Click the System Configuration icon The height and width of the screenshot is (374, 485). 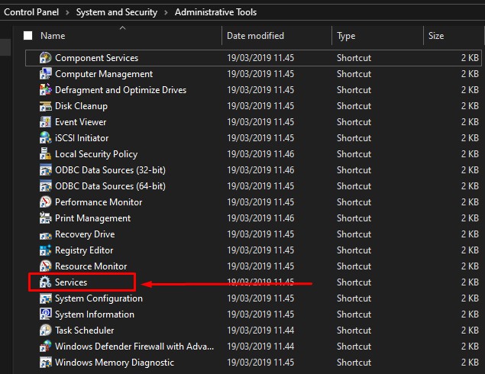coord(46,298)
